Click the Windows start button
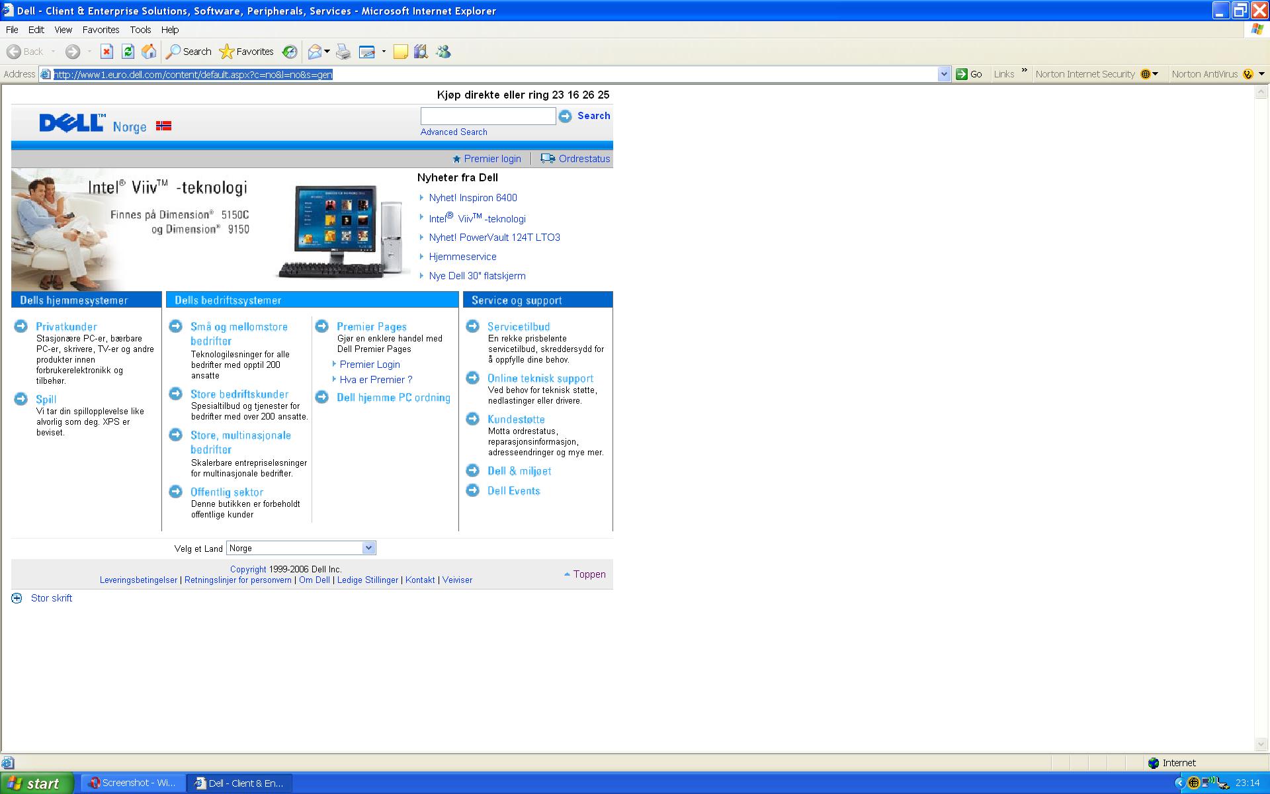The height and width of the screenshot is (794, 1270). click(37, 783)
